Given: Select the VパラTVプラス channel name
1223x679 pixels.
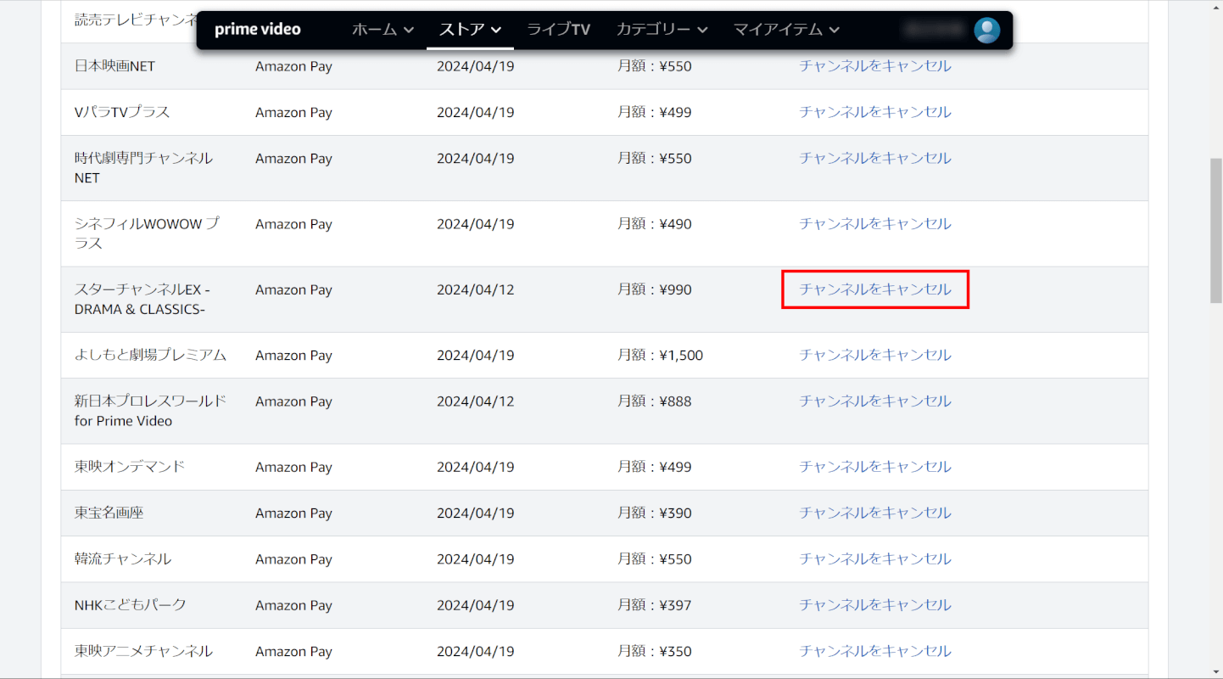Looking at the screenshot, I should click(122, 112).
